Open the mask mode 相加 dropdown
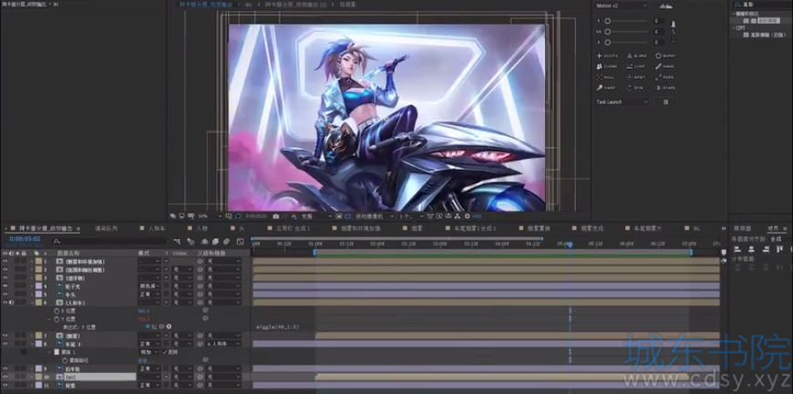The image size is (793, 394). (x=149, y=352)
